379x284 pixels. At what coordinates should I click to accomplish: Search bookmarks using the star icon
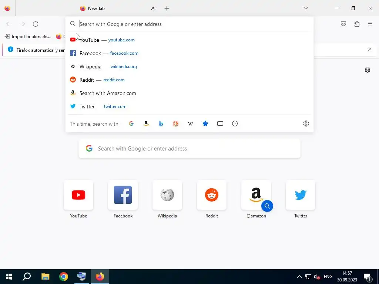205,124
